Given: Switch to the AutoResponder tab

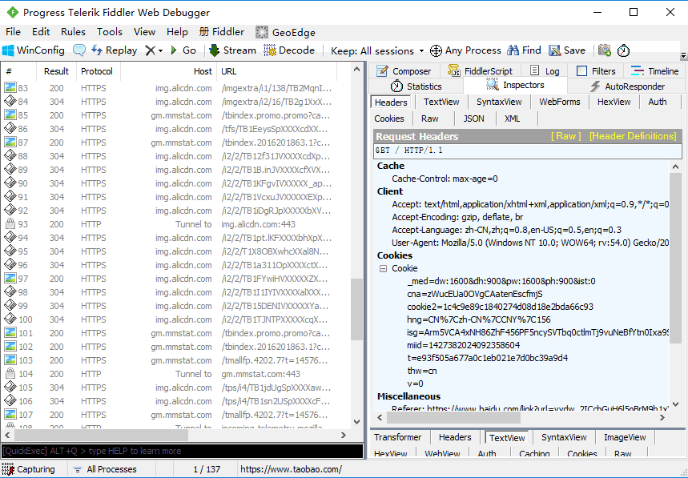Looking at the screenshot, I should [627, 86].
